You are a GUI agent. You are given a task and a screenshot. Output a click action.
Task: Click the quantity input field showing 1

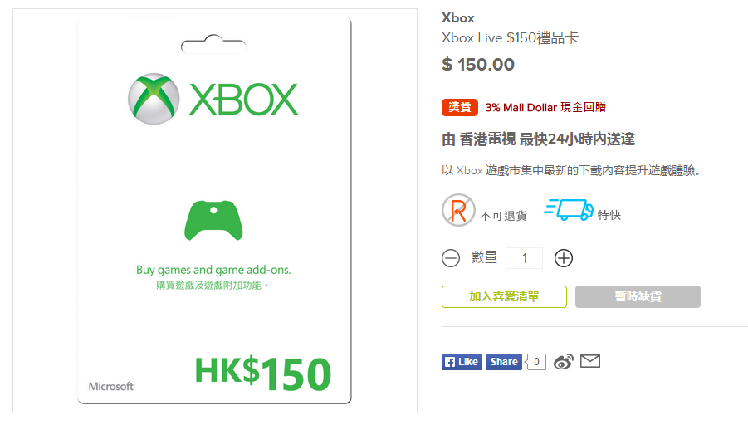tap(524, 258)
